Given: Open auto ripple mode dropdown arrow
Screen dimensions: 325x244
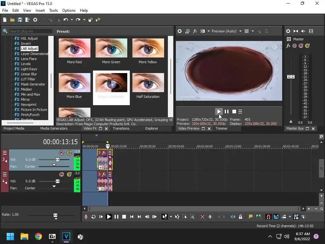Looking at the screenshot, I should click(290, 217).
